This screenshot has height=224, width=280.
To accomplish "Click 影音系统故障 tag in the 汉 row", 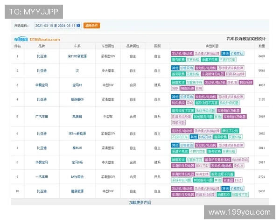I will click(x=235, y=74).
